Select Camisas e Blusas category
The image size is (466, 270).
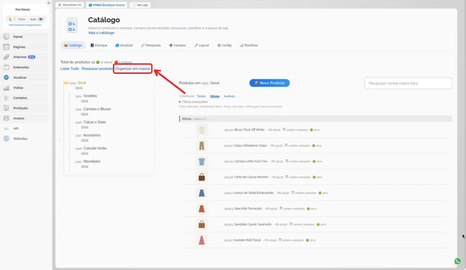tap(97, 109)
